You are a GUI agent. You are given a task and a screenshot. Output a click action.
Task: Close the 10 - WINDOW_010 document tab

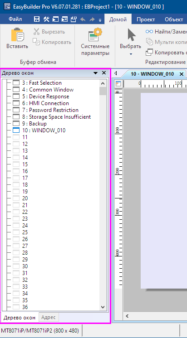(182, 74)
